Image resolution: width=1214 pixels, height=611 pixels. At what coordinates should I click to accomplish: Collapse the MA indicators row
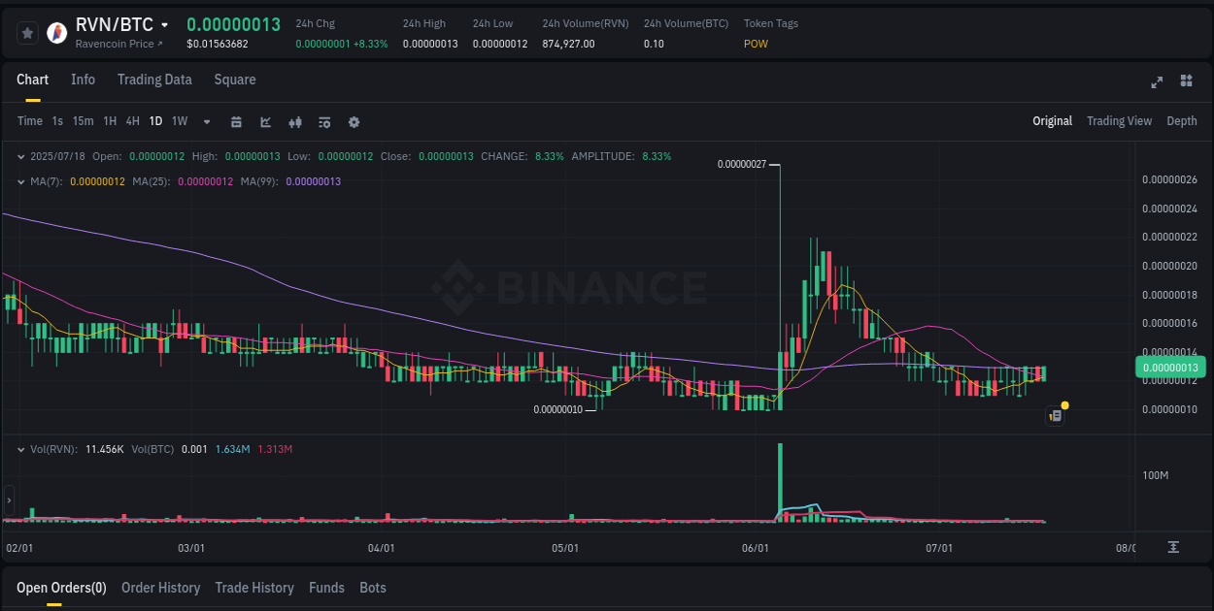click(21, 181)
